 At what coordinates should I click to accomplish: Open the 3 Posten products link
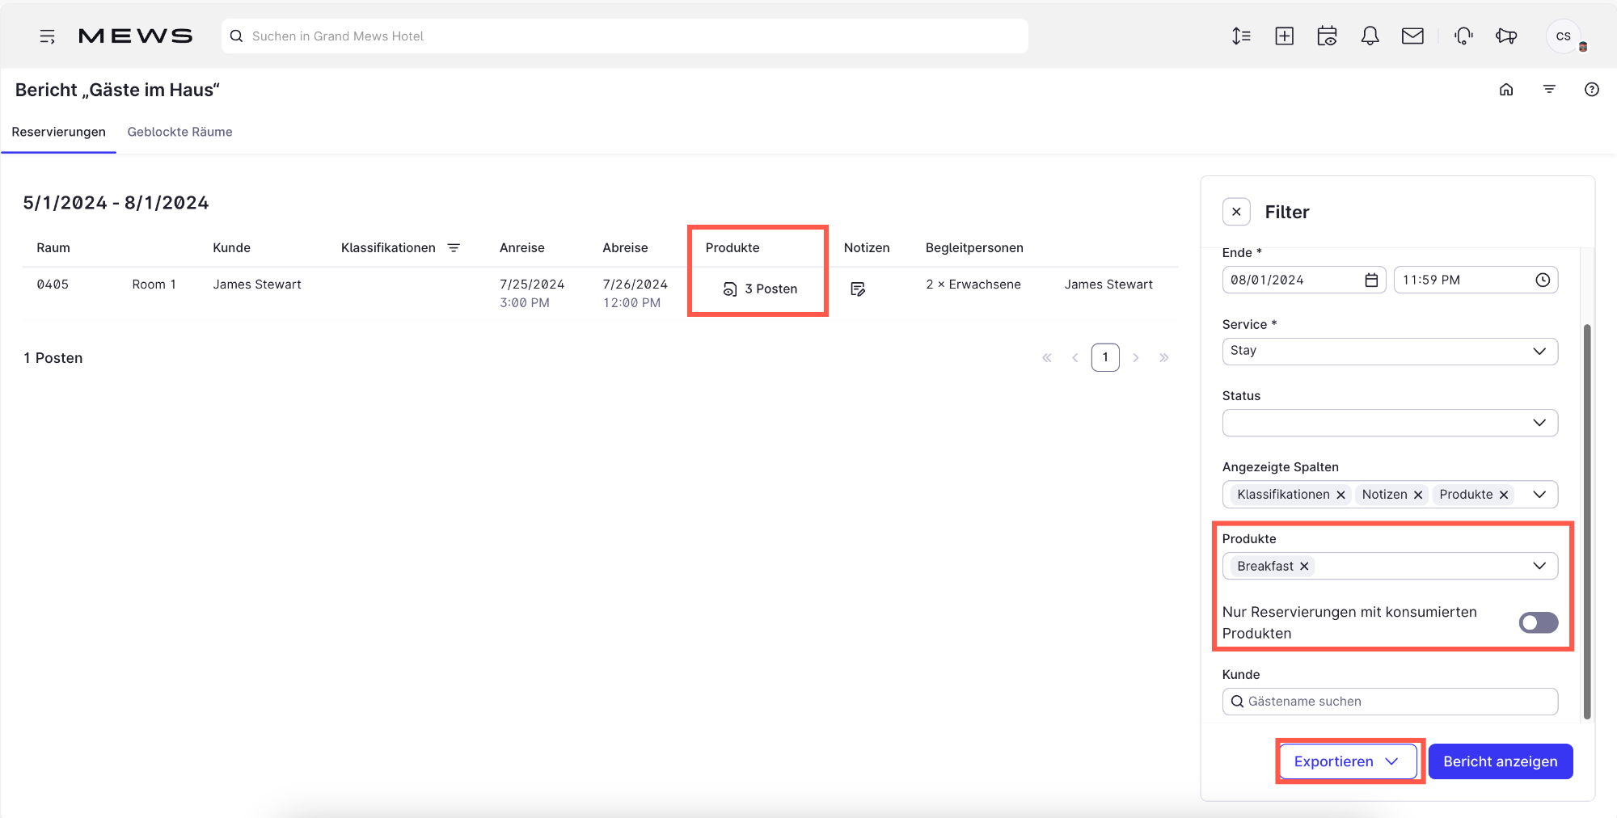(x=760, y=289)
